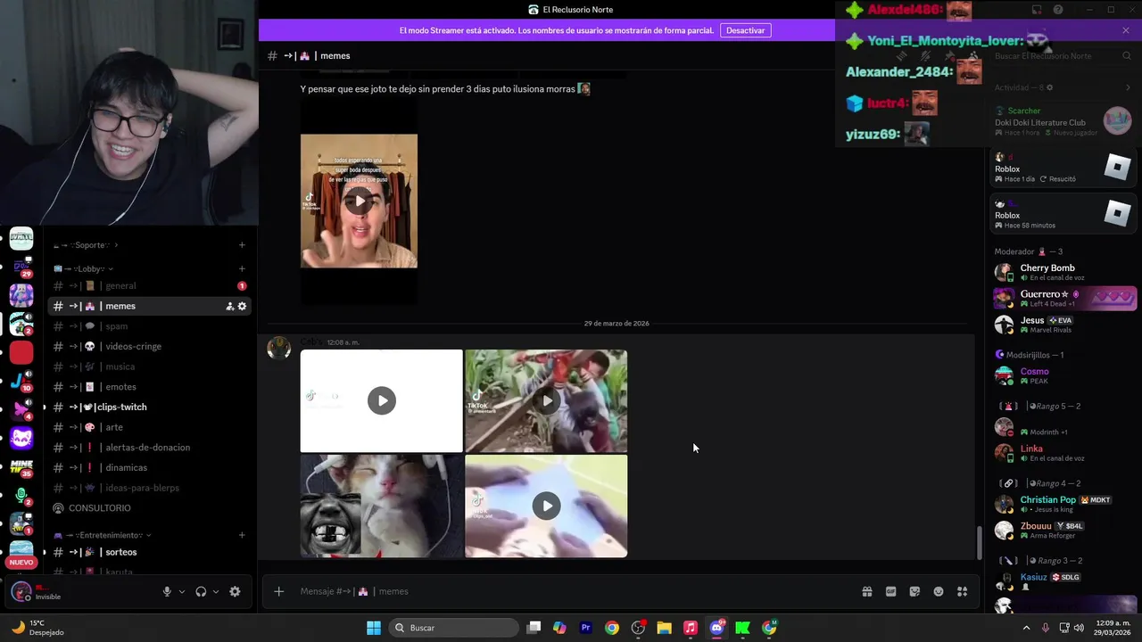This screenshot has width=1142, height=642.
Task: Open the red square server icon
Action: (x=21, y=352)
